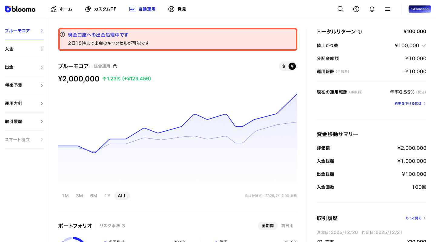Click the 運用報酬 -¥10,000 value
436x242 pixels.
coord(415,72)
